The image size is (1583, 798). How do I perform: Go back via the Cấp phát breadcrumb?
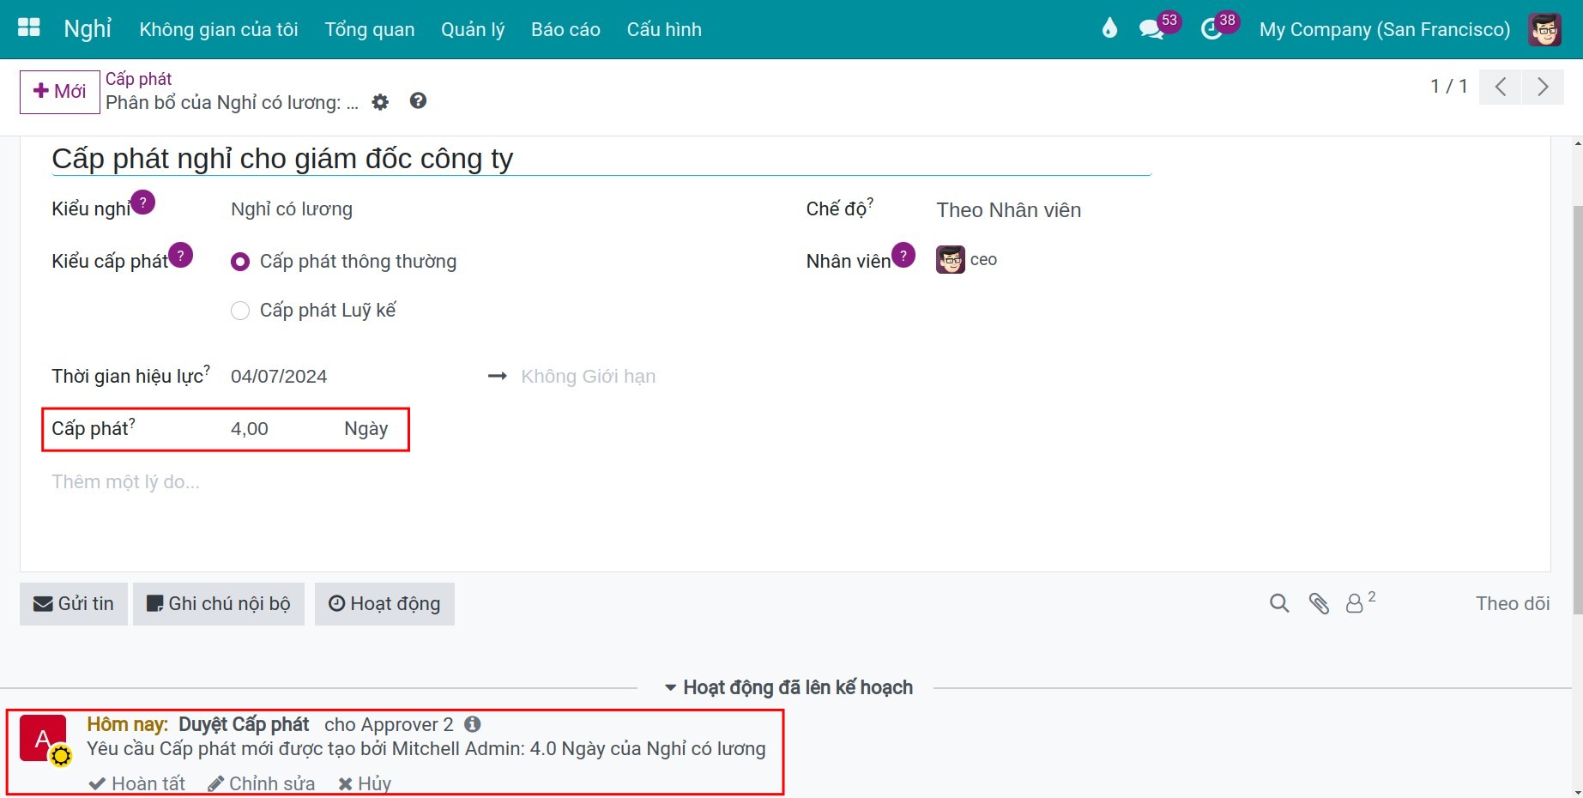(x=138, y=79)
